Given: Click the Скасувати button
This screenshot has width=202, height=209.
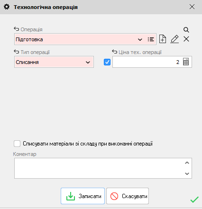Looking at the screenshot, I should tap(128, 196).
